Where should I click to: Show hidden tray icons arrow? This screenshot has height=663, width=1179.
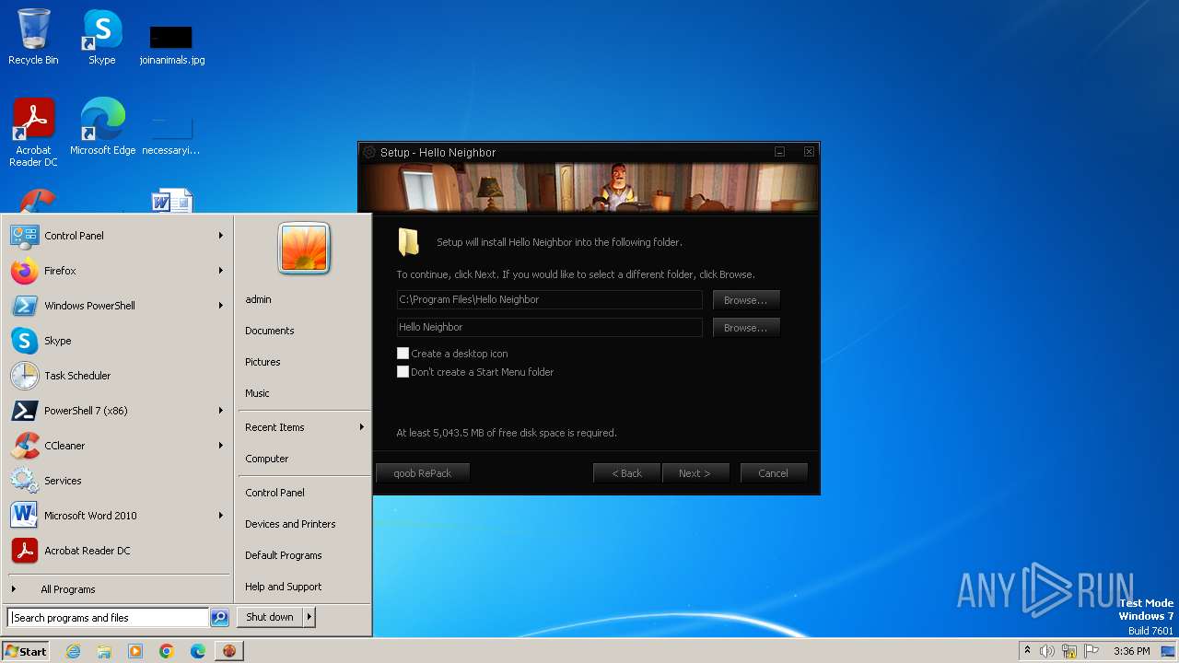(x=1027, y=650)
